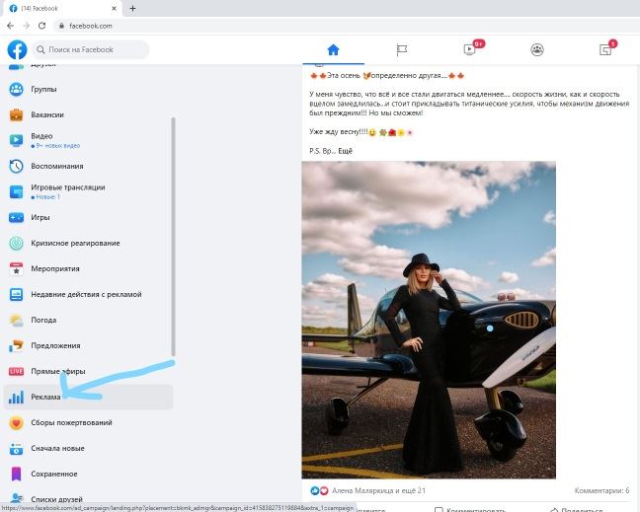Click the Сохраненное bookmark icon
Image resolution: width=640 pixels, height=512 pixels.
(17, 475)
